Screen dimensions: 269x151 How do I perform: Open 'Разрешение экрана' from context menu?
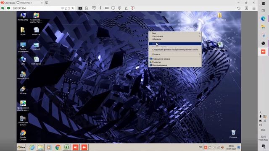[x=175, y=59]
